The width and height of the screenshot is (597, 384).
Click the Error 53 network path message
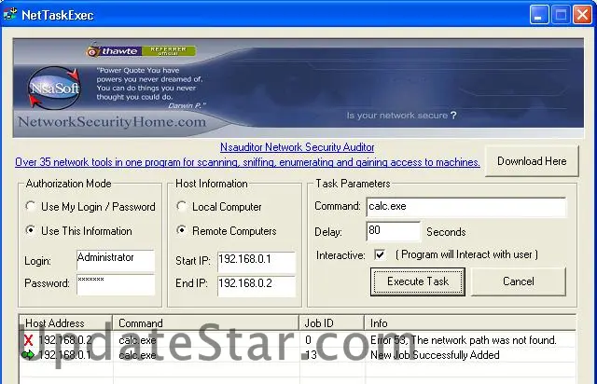tap(464, 340)
